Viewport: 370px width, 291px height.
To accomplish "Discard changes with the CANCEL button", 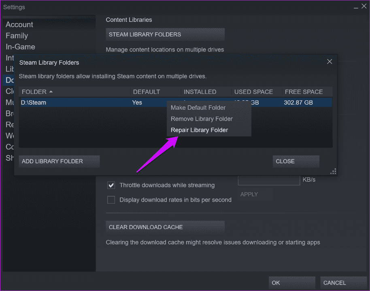I will (x=343, y=283).
